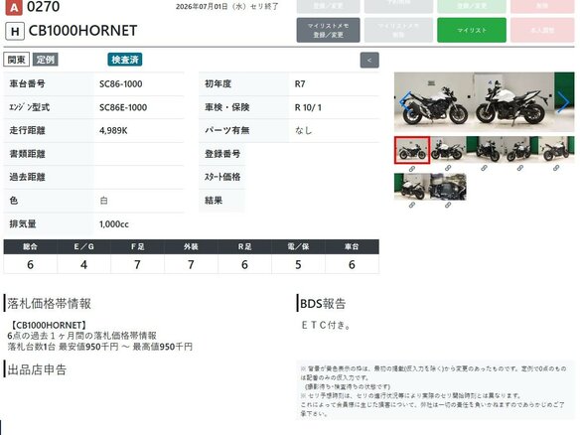Open link icon under fourth thumbnail
This screenshot has height=435, width=580.
(x=519, y=168)
